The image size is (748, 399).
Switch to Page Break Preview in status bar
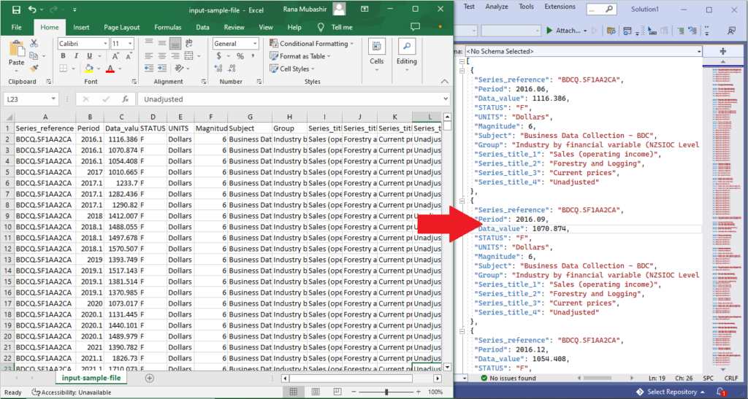[337, 392]
